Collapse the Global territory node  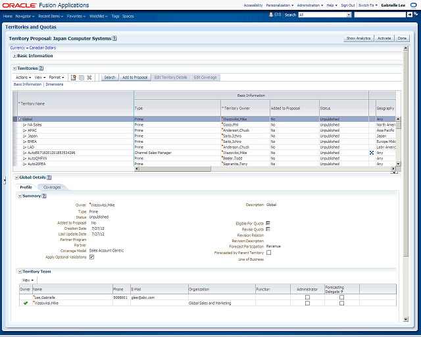click(20, 119)
